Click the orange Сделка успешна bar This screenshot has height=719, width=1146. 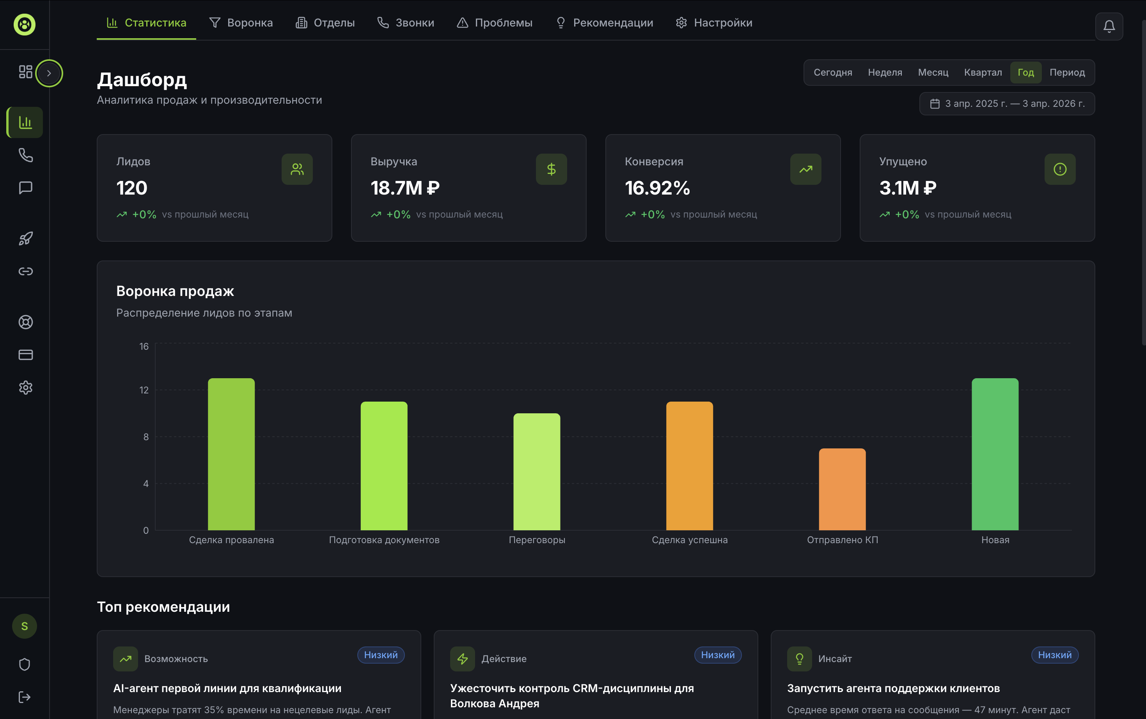(x=689, y=466)
